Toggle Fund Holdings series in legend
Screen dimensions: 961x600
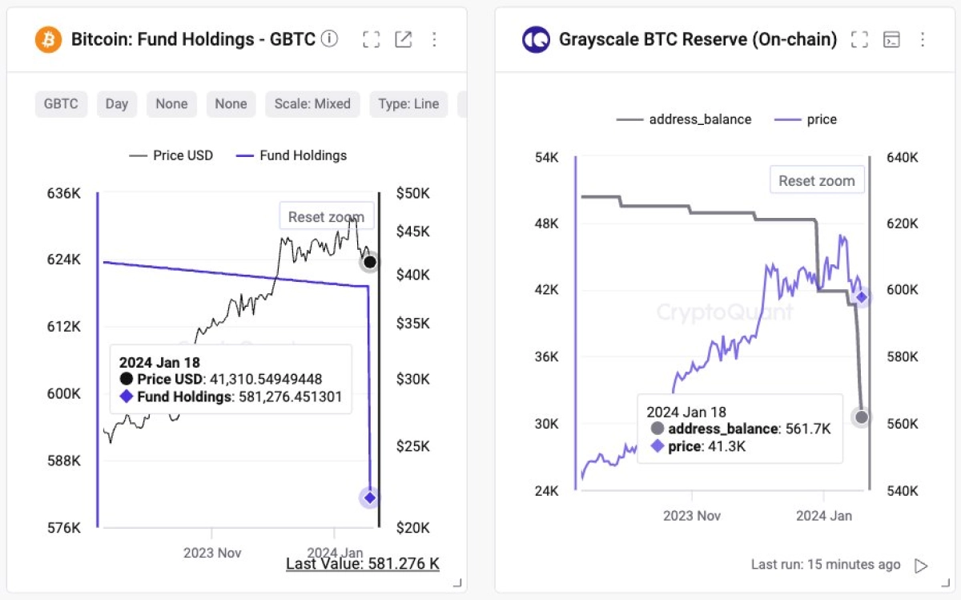click(x=292, y=155)
